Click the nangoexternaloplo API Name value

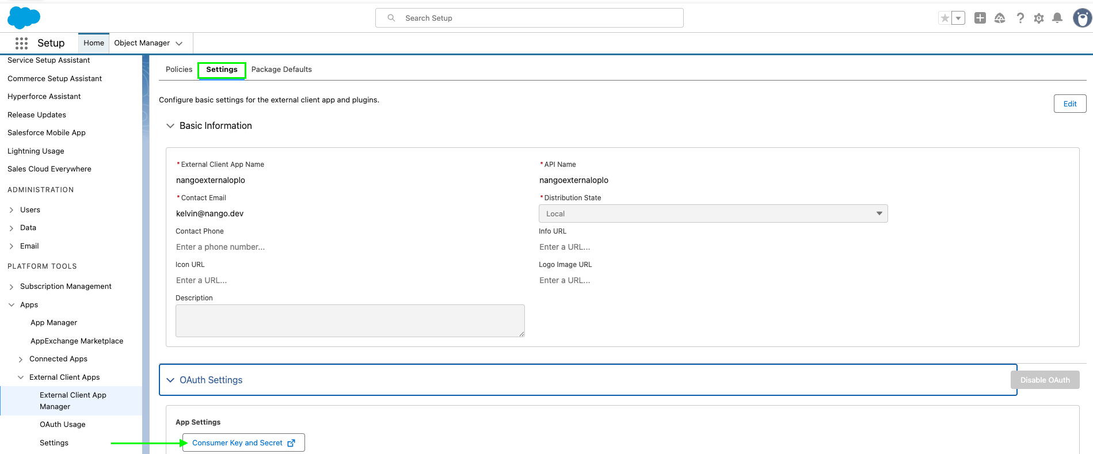574,180
